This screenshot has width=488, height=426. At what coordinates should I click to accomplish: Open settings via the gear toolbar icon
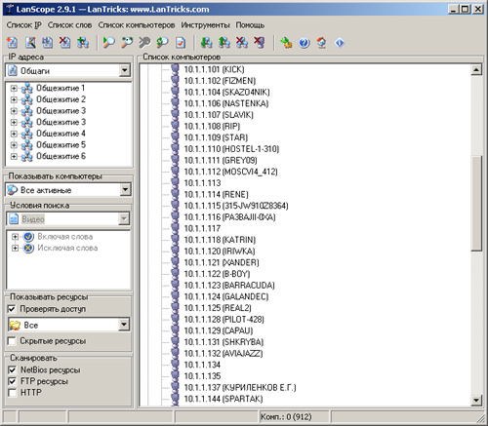pos(286,43)
